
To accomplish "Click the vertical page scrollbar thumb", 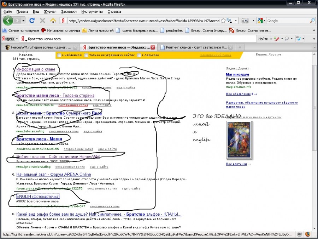I will 314,108.
